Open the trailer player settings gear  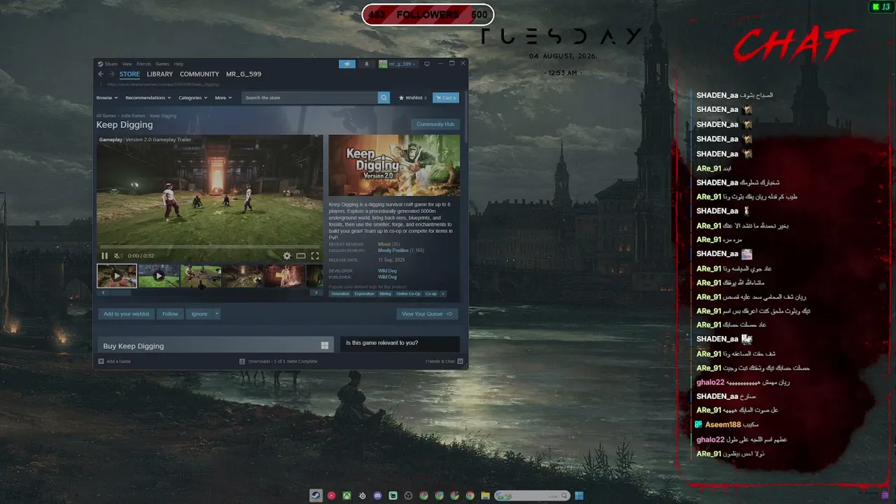[x=286, y=256]
